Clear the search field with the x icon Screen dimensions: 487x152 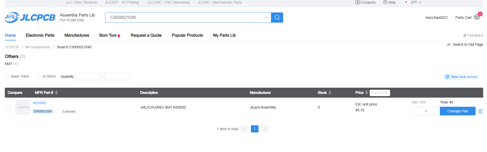coord(267,18)
